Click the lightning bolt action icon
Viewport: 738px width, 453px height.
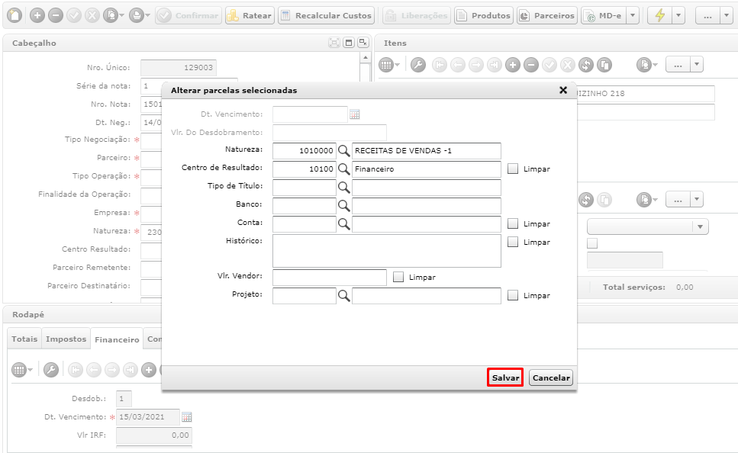pyautogui.click(x=660, y=15)
